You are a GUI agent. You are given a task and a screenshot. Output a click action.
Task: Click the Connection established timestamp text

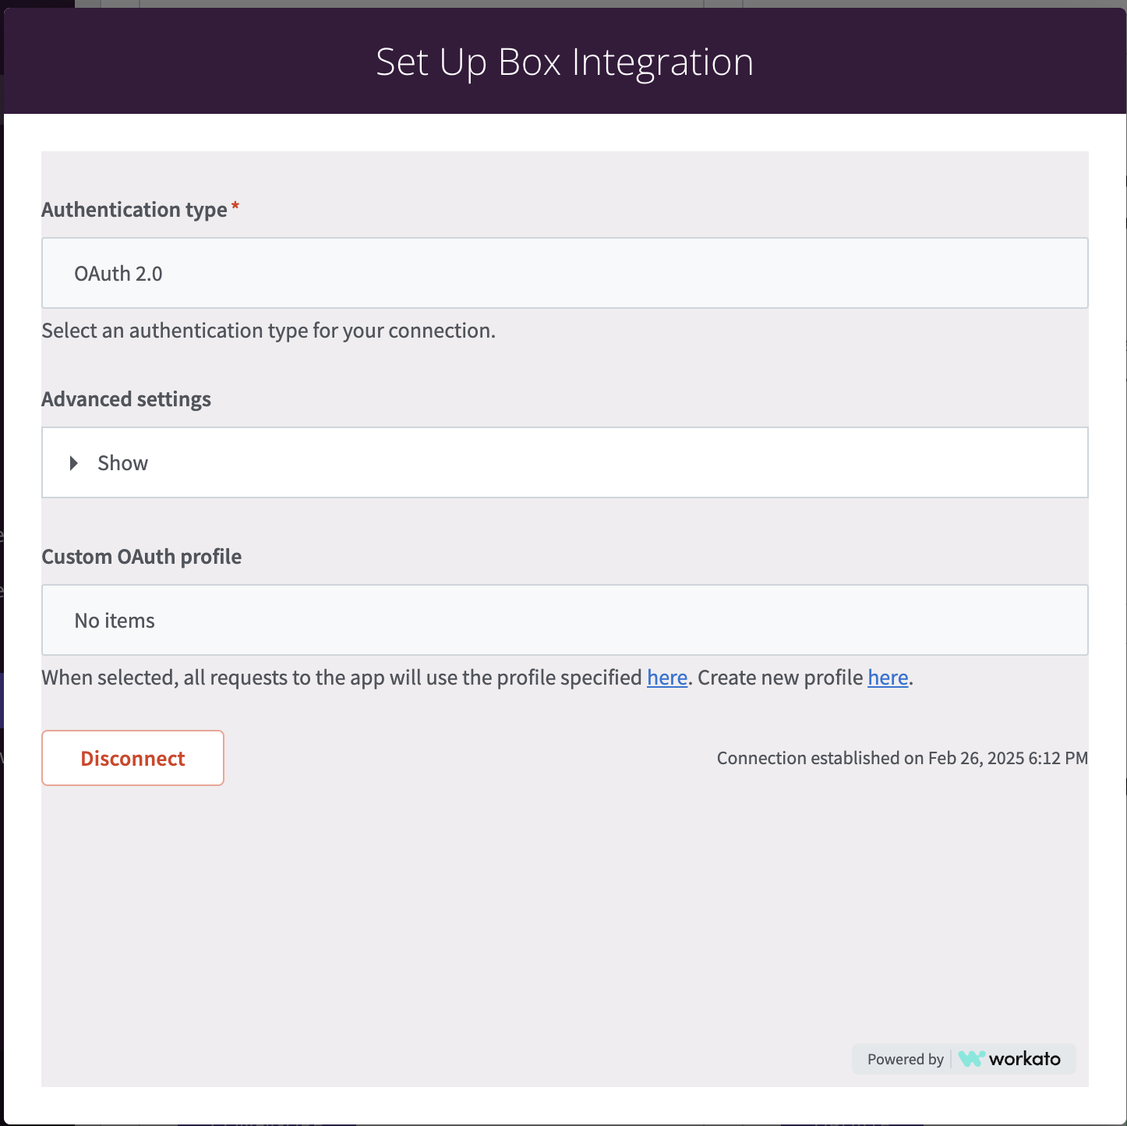pos(902,758)
